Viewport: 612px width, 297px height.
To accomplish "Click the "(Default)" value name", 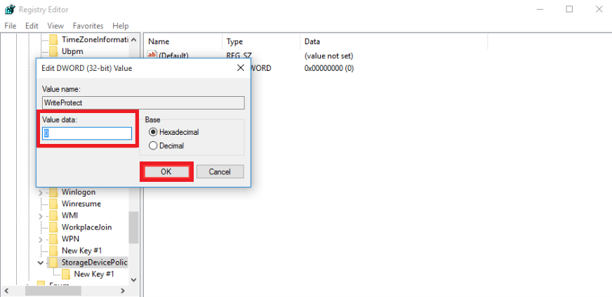I will tap(173, 55).
